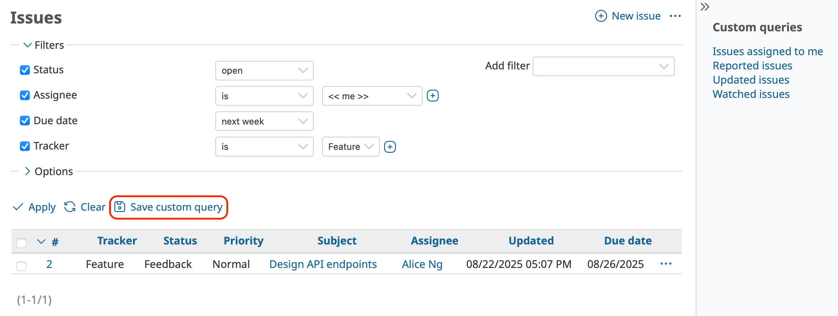Expand the Options section

(27, 171)
